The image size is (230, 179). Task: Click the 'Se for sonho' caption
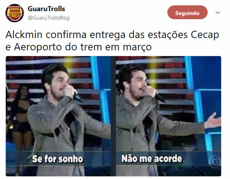pyautogui.click(x=58, y=159)
